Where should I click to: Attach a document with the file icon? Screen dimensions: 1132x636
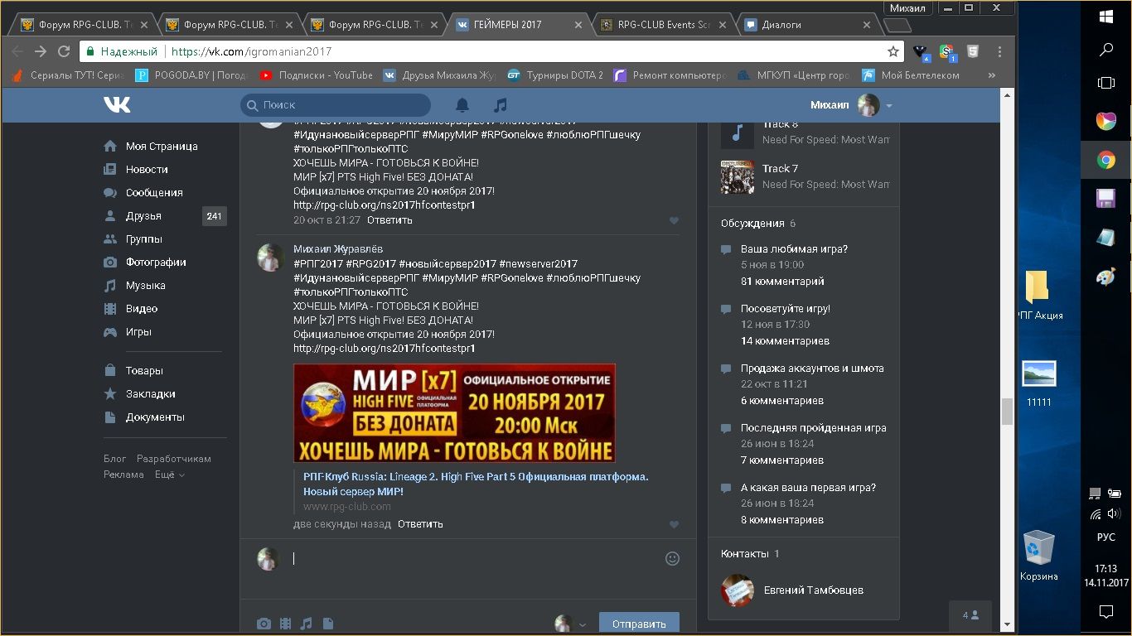point(328,624)
